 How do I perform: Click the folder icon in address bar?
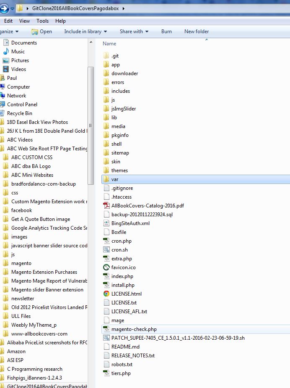pyautogui.click(x=20, y=8)
